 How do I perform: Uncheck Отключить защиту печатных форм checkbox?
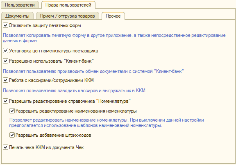click(6, 25)
